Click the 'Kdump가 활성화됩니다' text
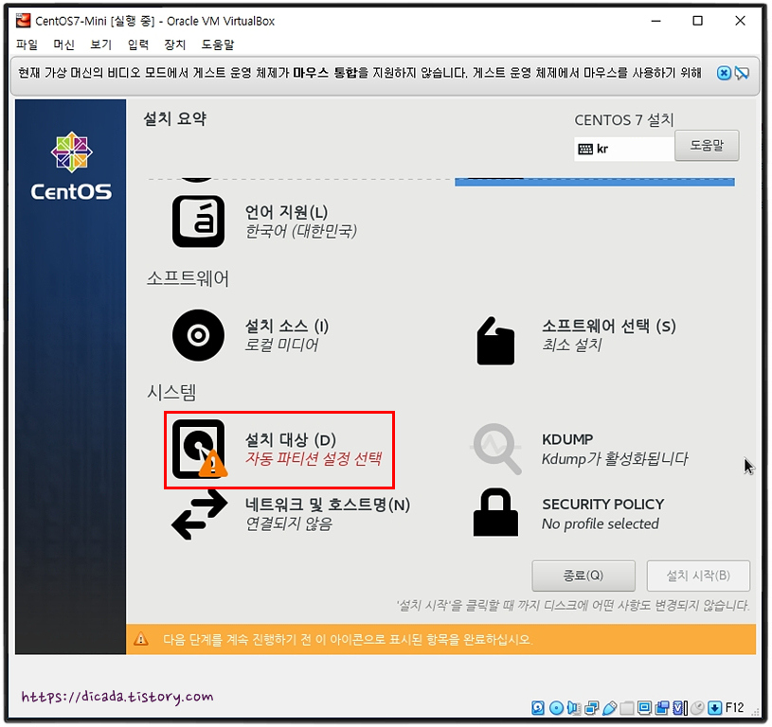The width and height of the screenshot is (772, 727). 615,459
